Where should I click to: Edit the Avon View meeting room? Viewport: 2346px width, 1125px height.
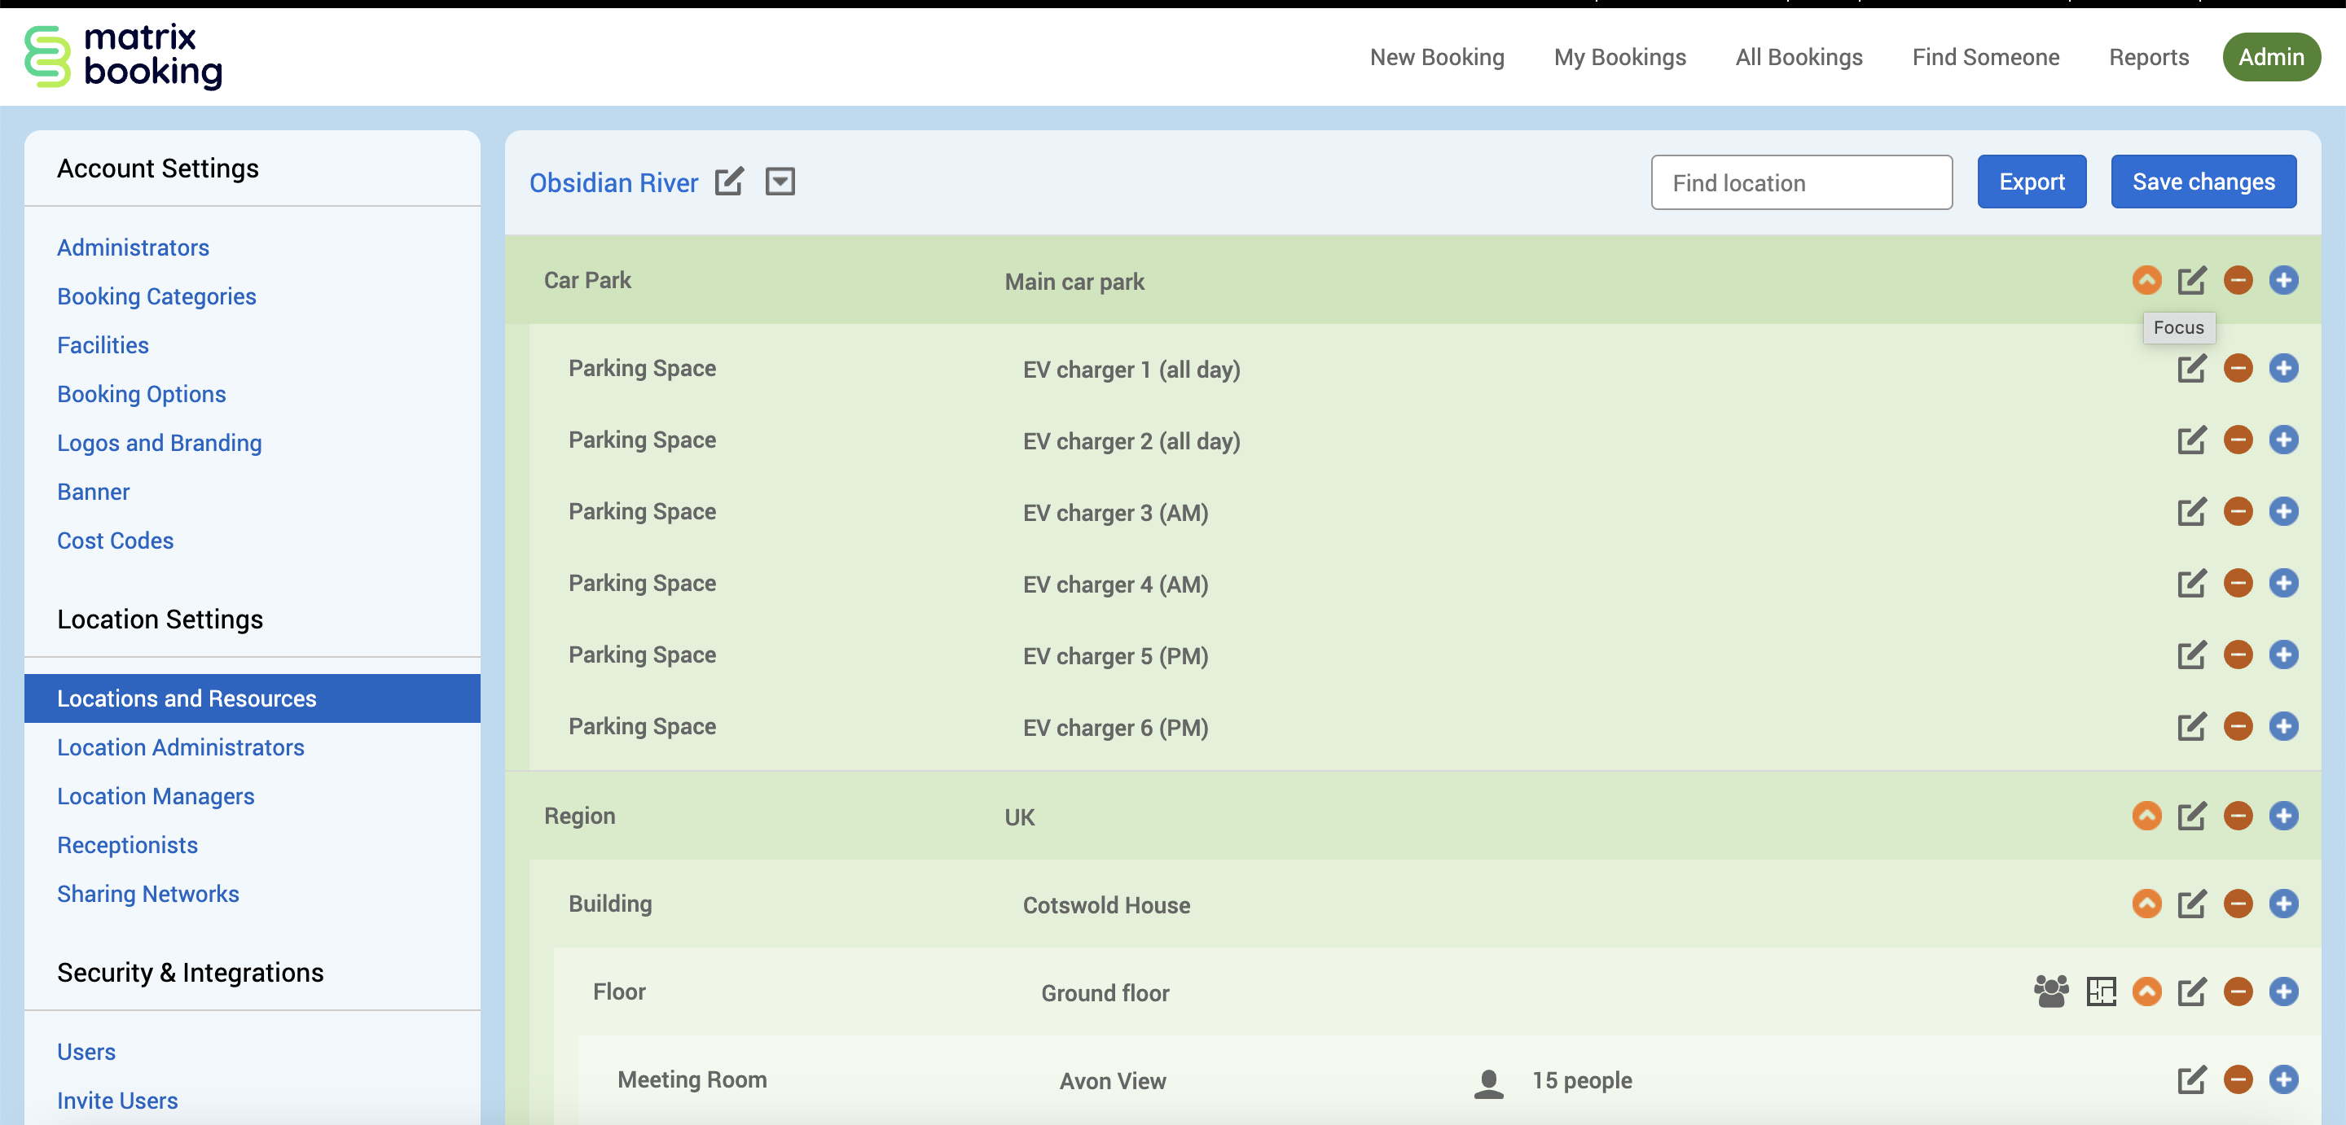point(2191,1079)
